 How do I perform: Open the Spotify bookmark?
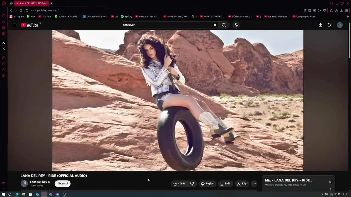click(126, 16)
